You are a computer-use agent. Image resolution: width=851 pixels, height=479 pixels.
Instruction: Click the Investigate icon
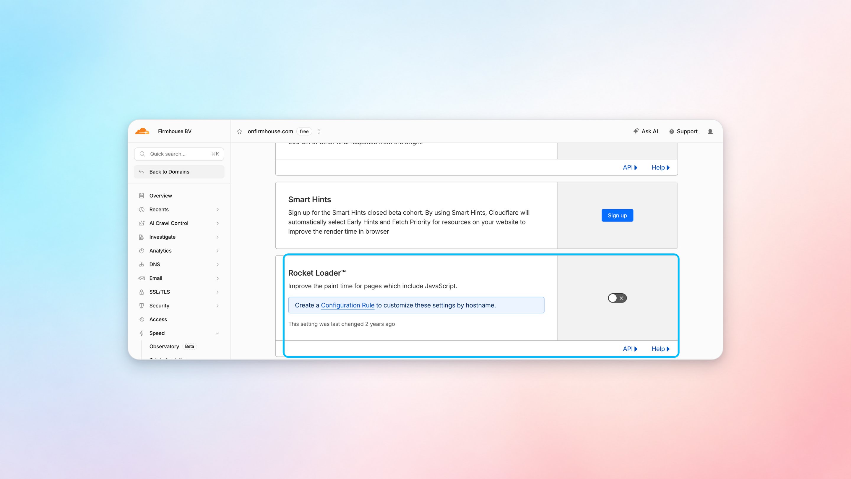coord(142,237)
